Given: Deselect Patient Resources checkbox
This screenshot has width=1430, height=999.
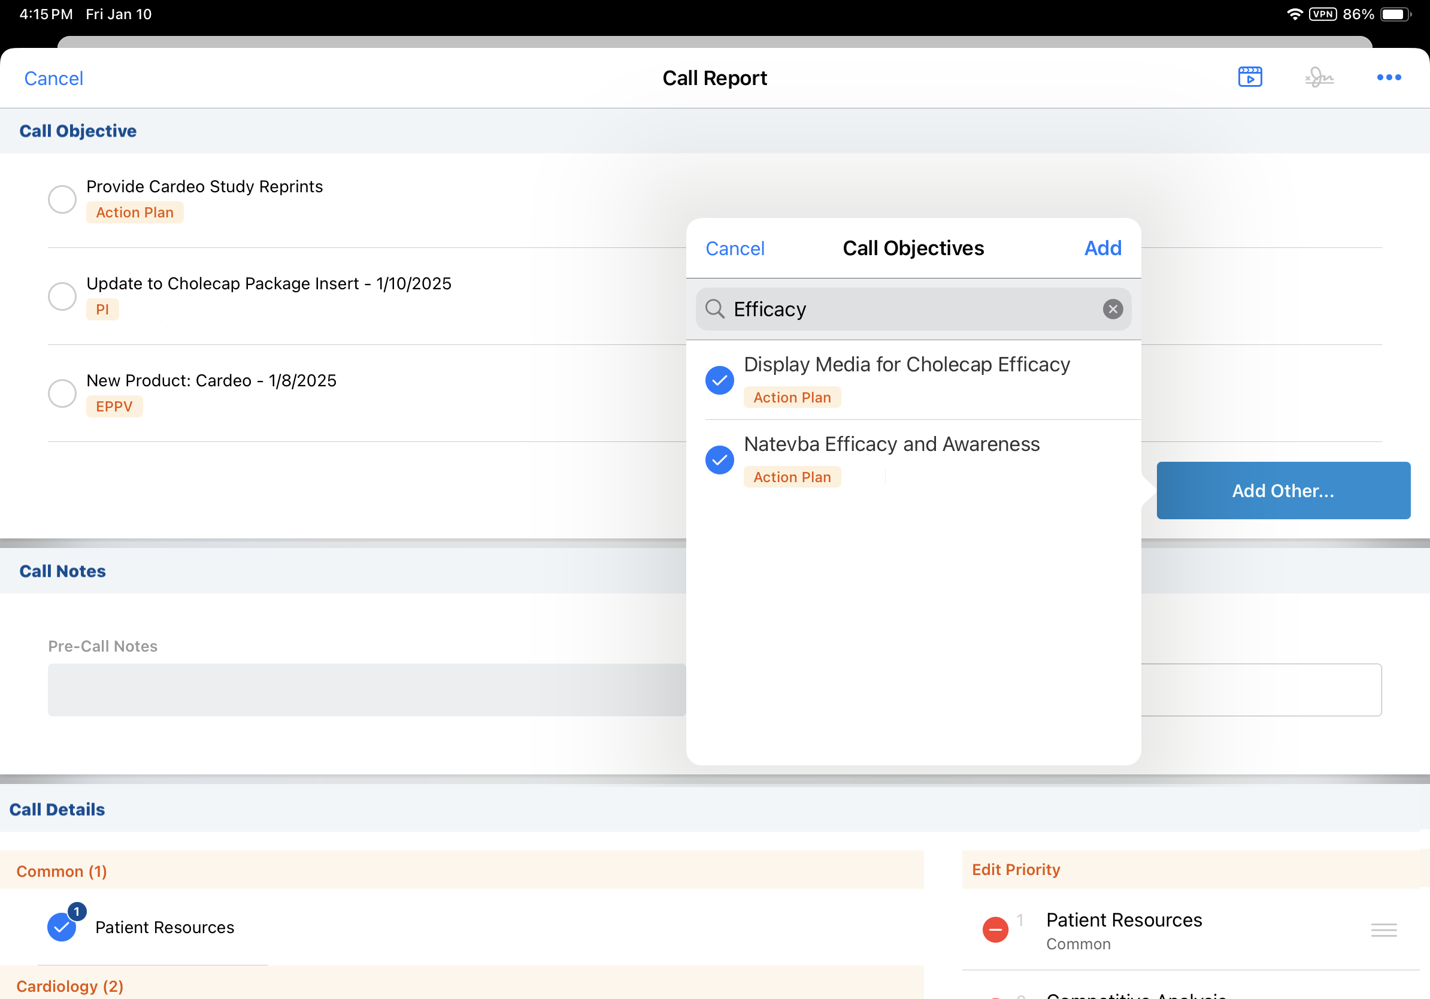Looking at the screenshot, I should pyautogui.click(x=62, y=927).
